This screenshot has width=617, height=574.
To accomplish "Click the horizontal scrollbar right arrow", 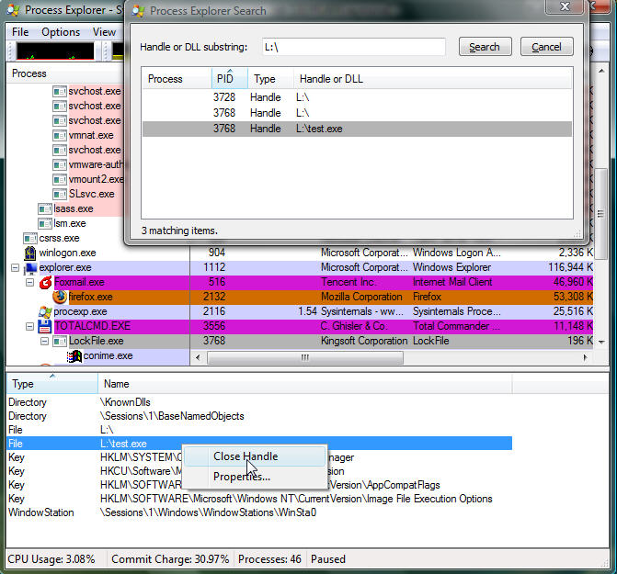I will pyautogui.click(x=585, y=357).
